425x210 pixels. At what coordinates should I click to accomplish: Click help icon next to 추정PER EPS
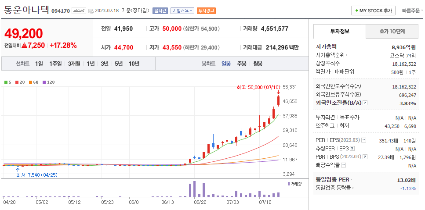point(352,148)
